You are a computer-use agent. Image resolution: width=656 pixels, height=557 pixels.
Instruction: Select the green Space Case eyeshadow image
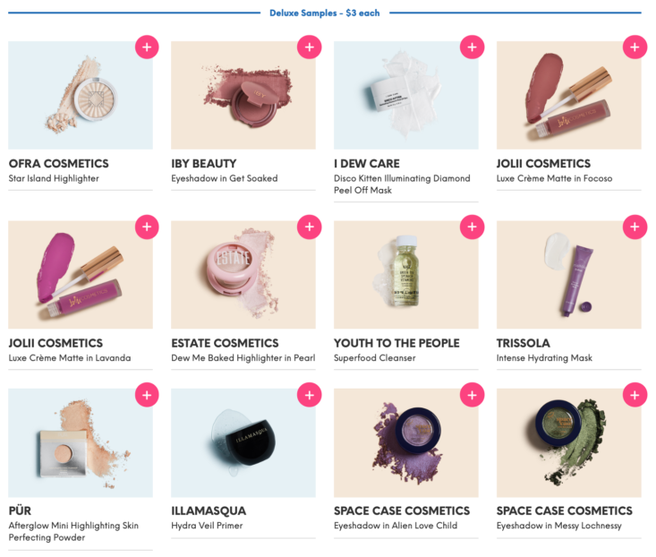pyautogui.click(x=568, y=442)
